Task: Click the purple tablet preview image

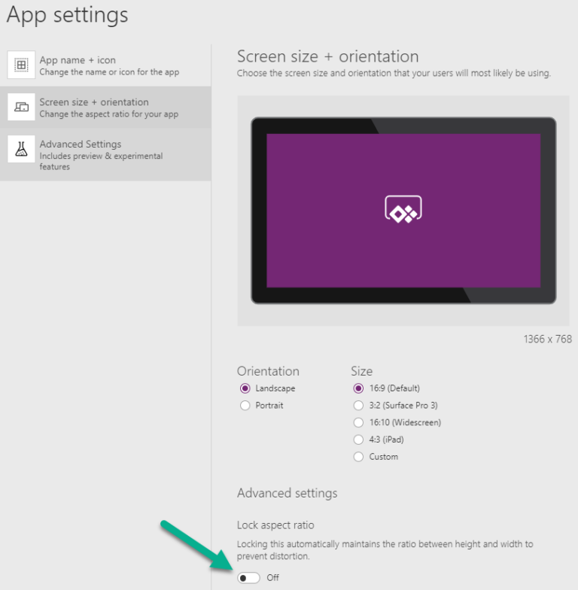Action: (x=403, y=211)
